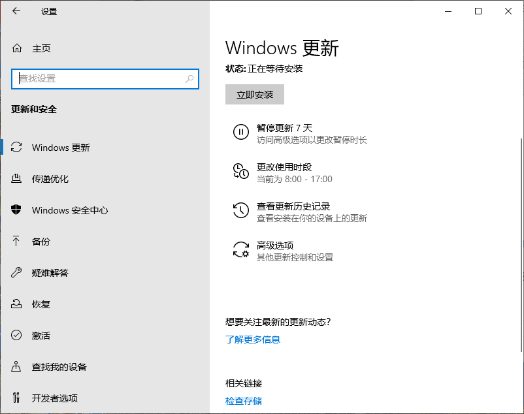Click the clock icon for 更改使用时段

[241, 172]
